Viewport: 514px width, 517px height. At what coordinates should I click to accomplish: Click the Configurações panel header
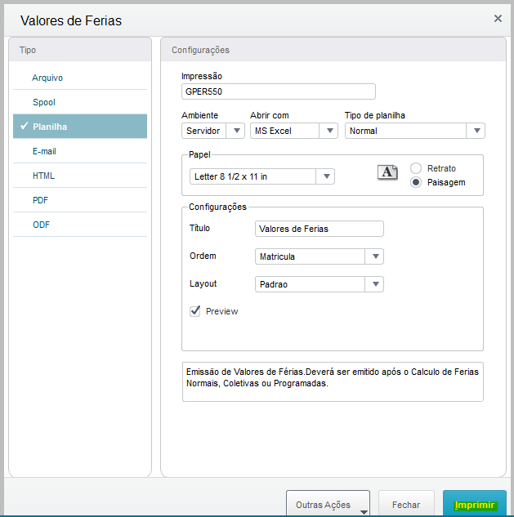coord(333,50)
